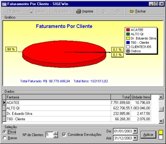Apply the selection with Aplicar
This screenshot has height=144, width=166.
(148, 134)
